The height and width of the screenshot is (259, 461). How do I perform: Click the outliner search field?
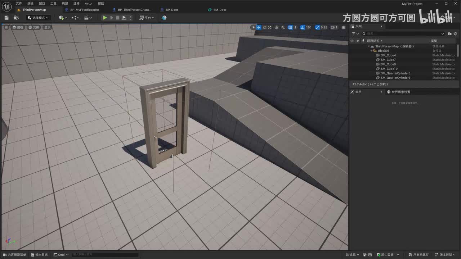403,34
